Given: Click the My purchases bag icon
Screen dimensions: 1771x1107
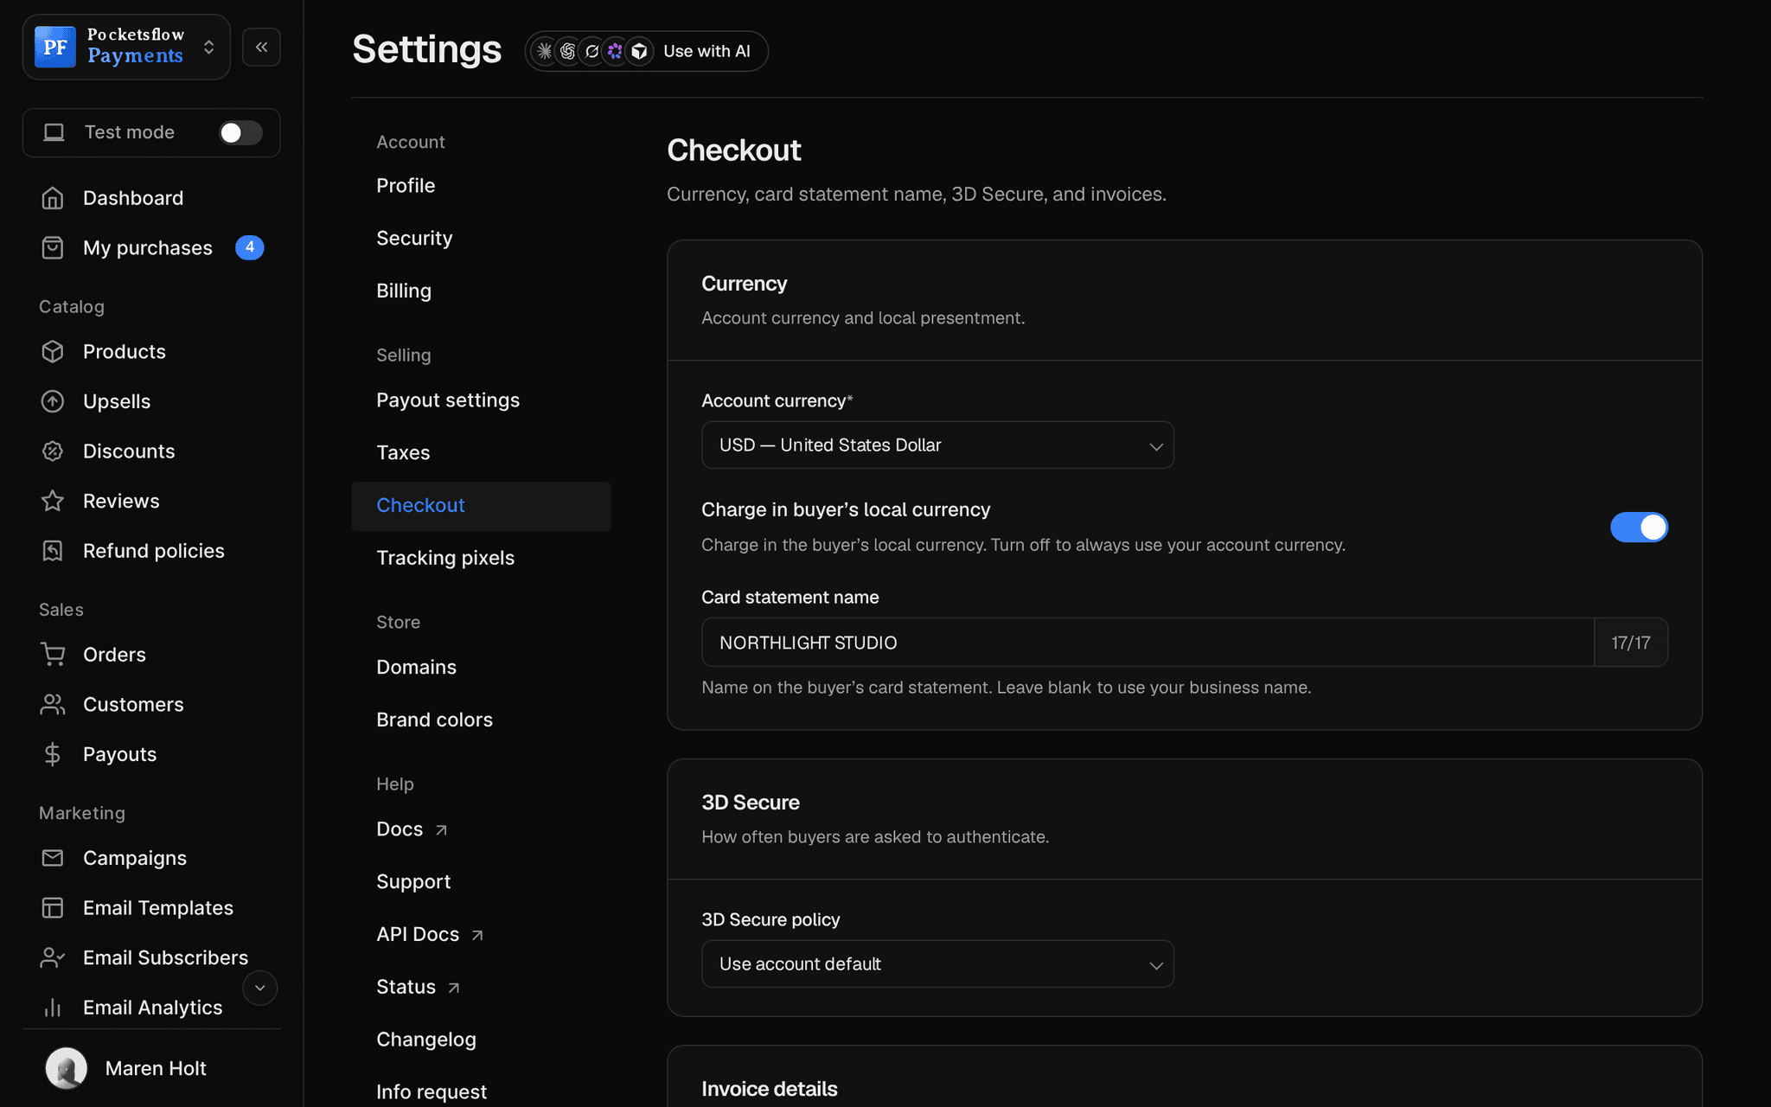Looking at the screenshot, I should pos(53,248).
